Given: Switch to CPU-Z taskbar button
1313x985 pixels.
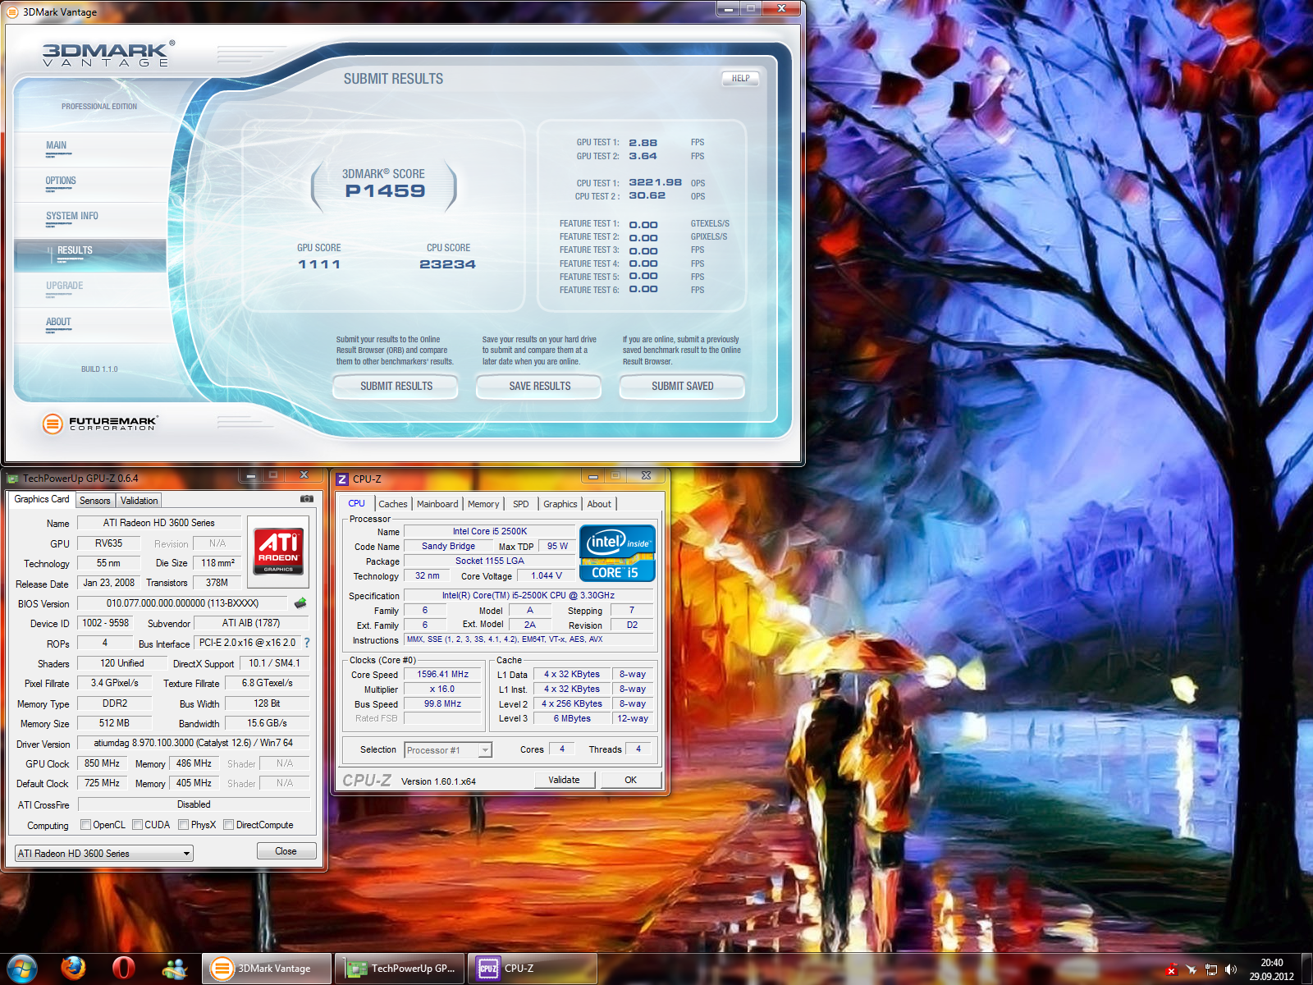Looking at the screenshot, I should [x=533, y=969].
